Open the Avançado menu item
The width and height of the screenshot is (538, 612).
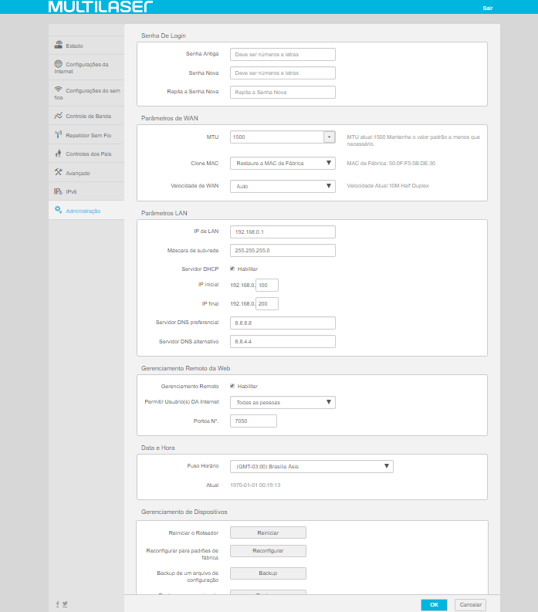86,173
